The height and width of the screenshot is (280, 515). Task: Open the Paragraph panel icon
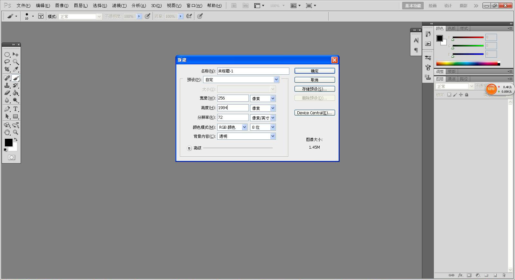click(416, 50)
